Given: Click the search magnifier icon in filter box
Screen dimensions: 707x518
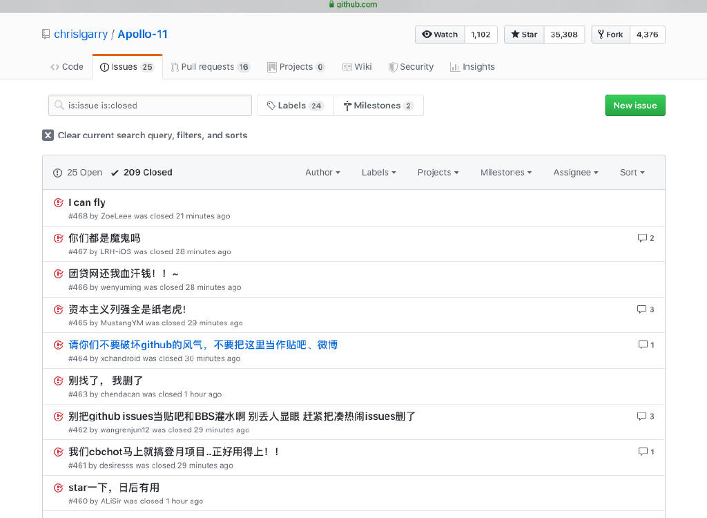Looking at the screenshot, I should 59,105.
